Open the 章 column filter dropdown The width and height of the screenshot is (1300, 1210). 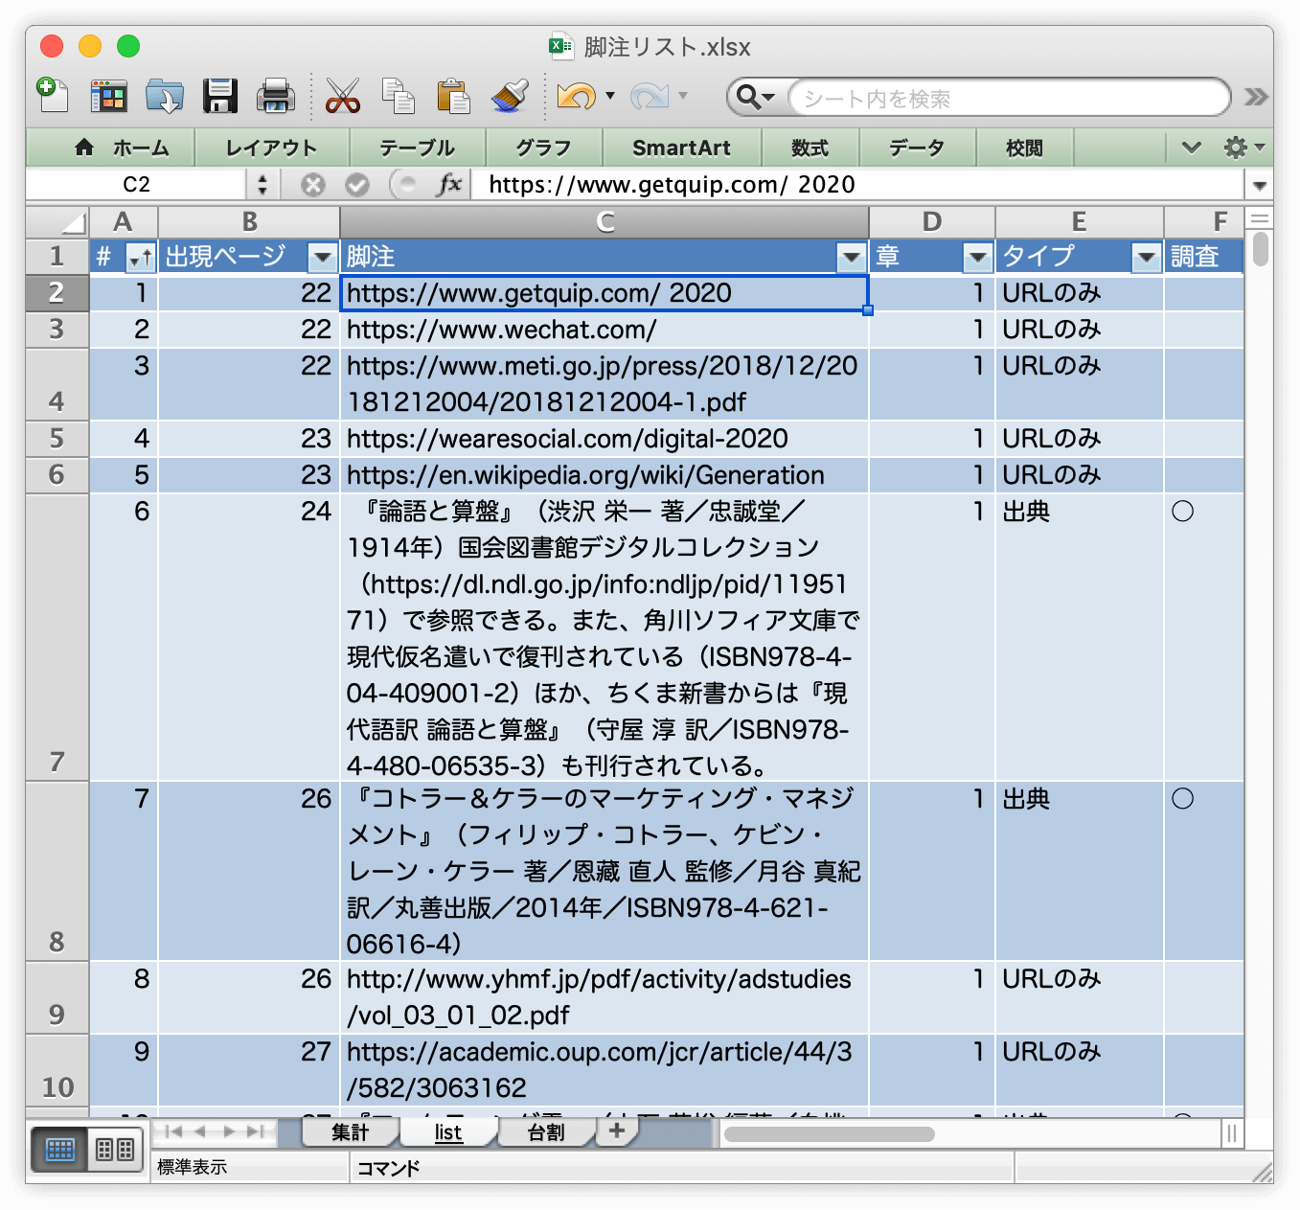(x=978, y=257)
